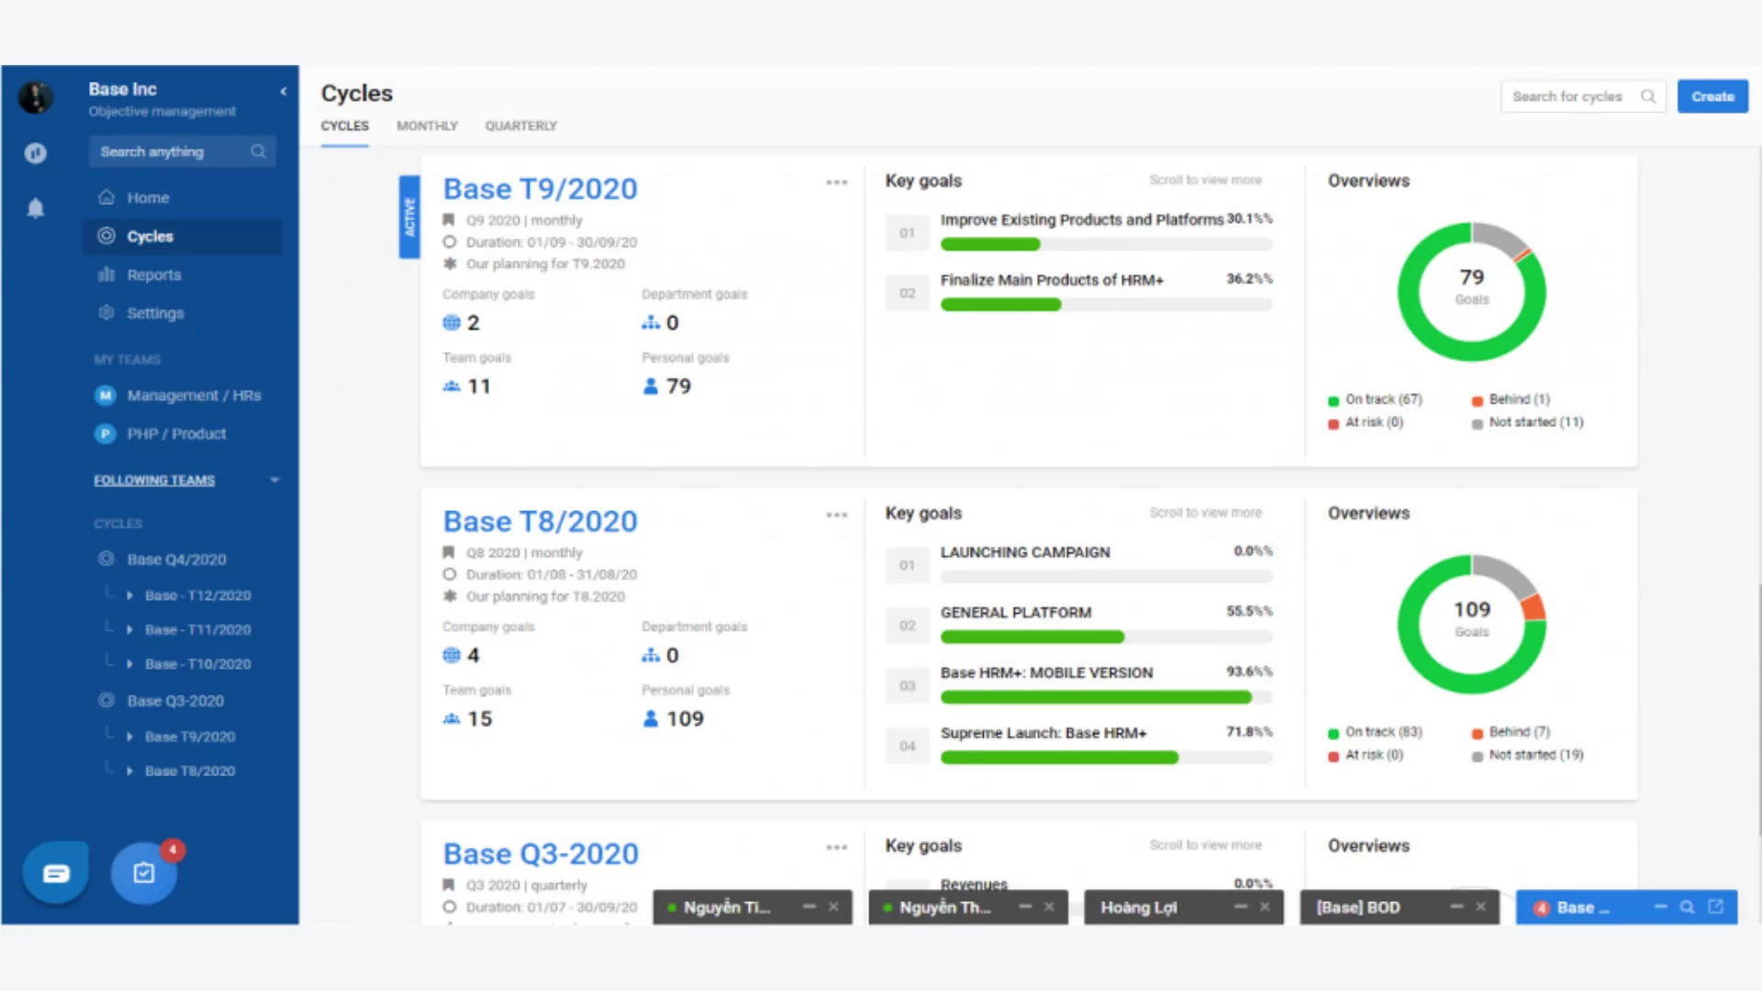Open three-dot menu for Base T8/2020
1762x991 pixels.
click(x=836, y=515)
